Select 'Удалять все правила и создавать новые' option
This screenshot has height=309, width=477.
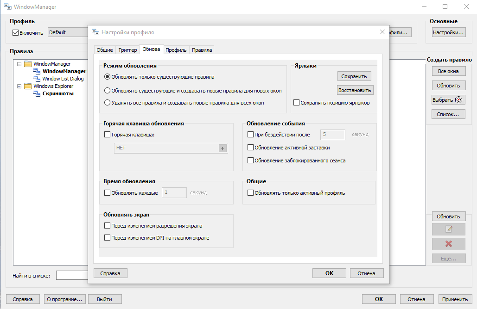pos(107,103)
